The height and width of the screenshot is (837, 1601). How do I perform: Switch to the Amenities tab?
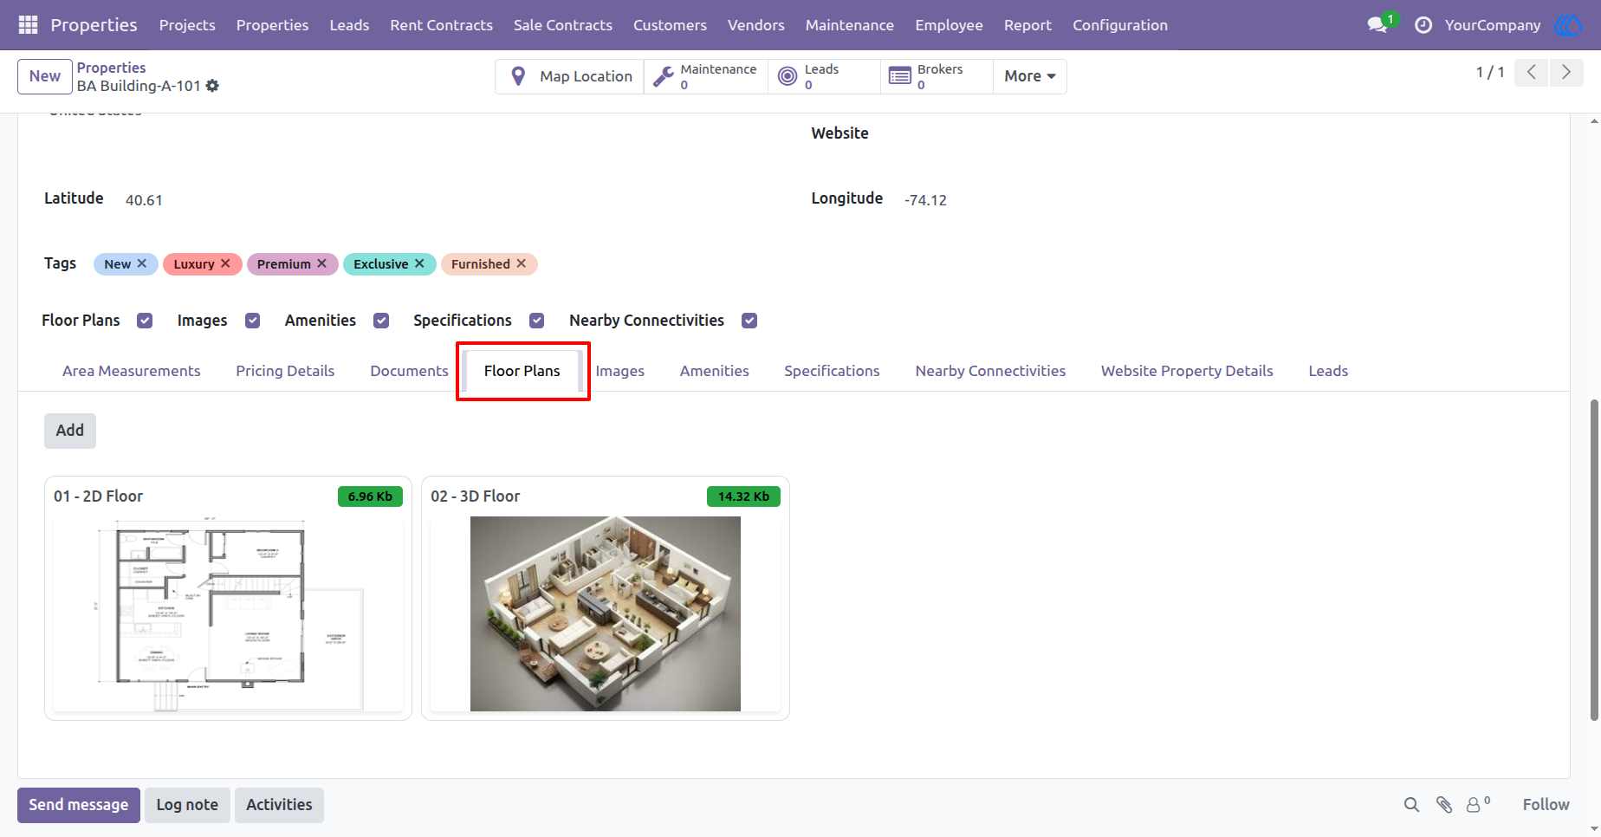click(714, 371)
